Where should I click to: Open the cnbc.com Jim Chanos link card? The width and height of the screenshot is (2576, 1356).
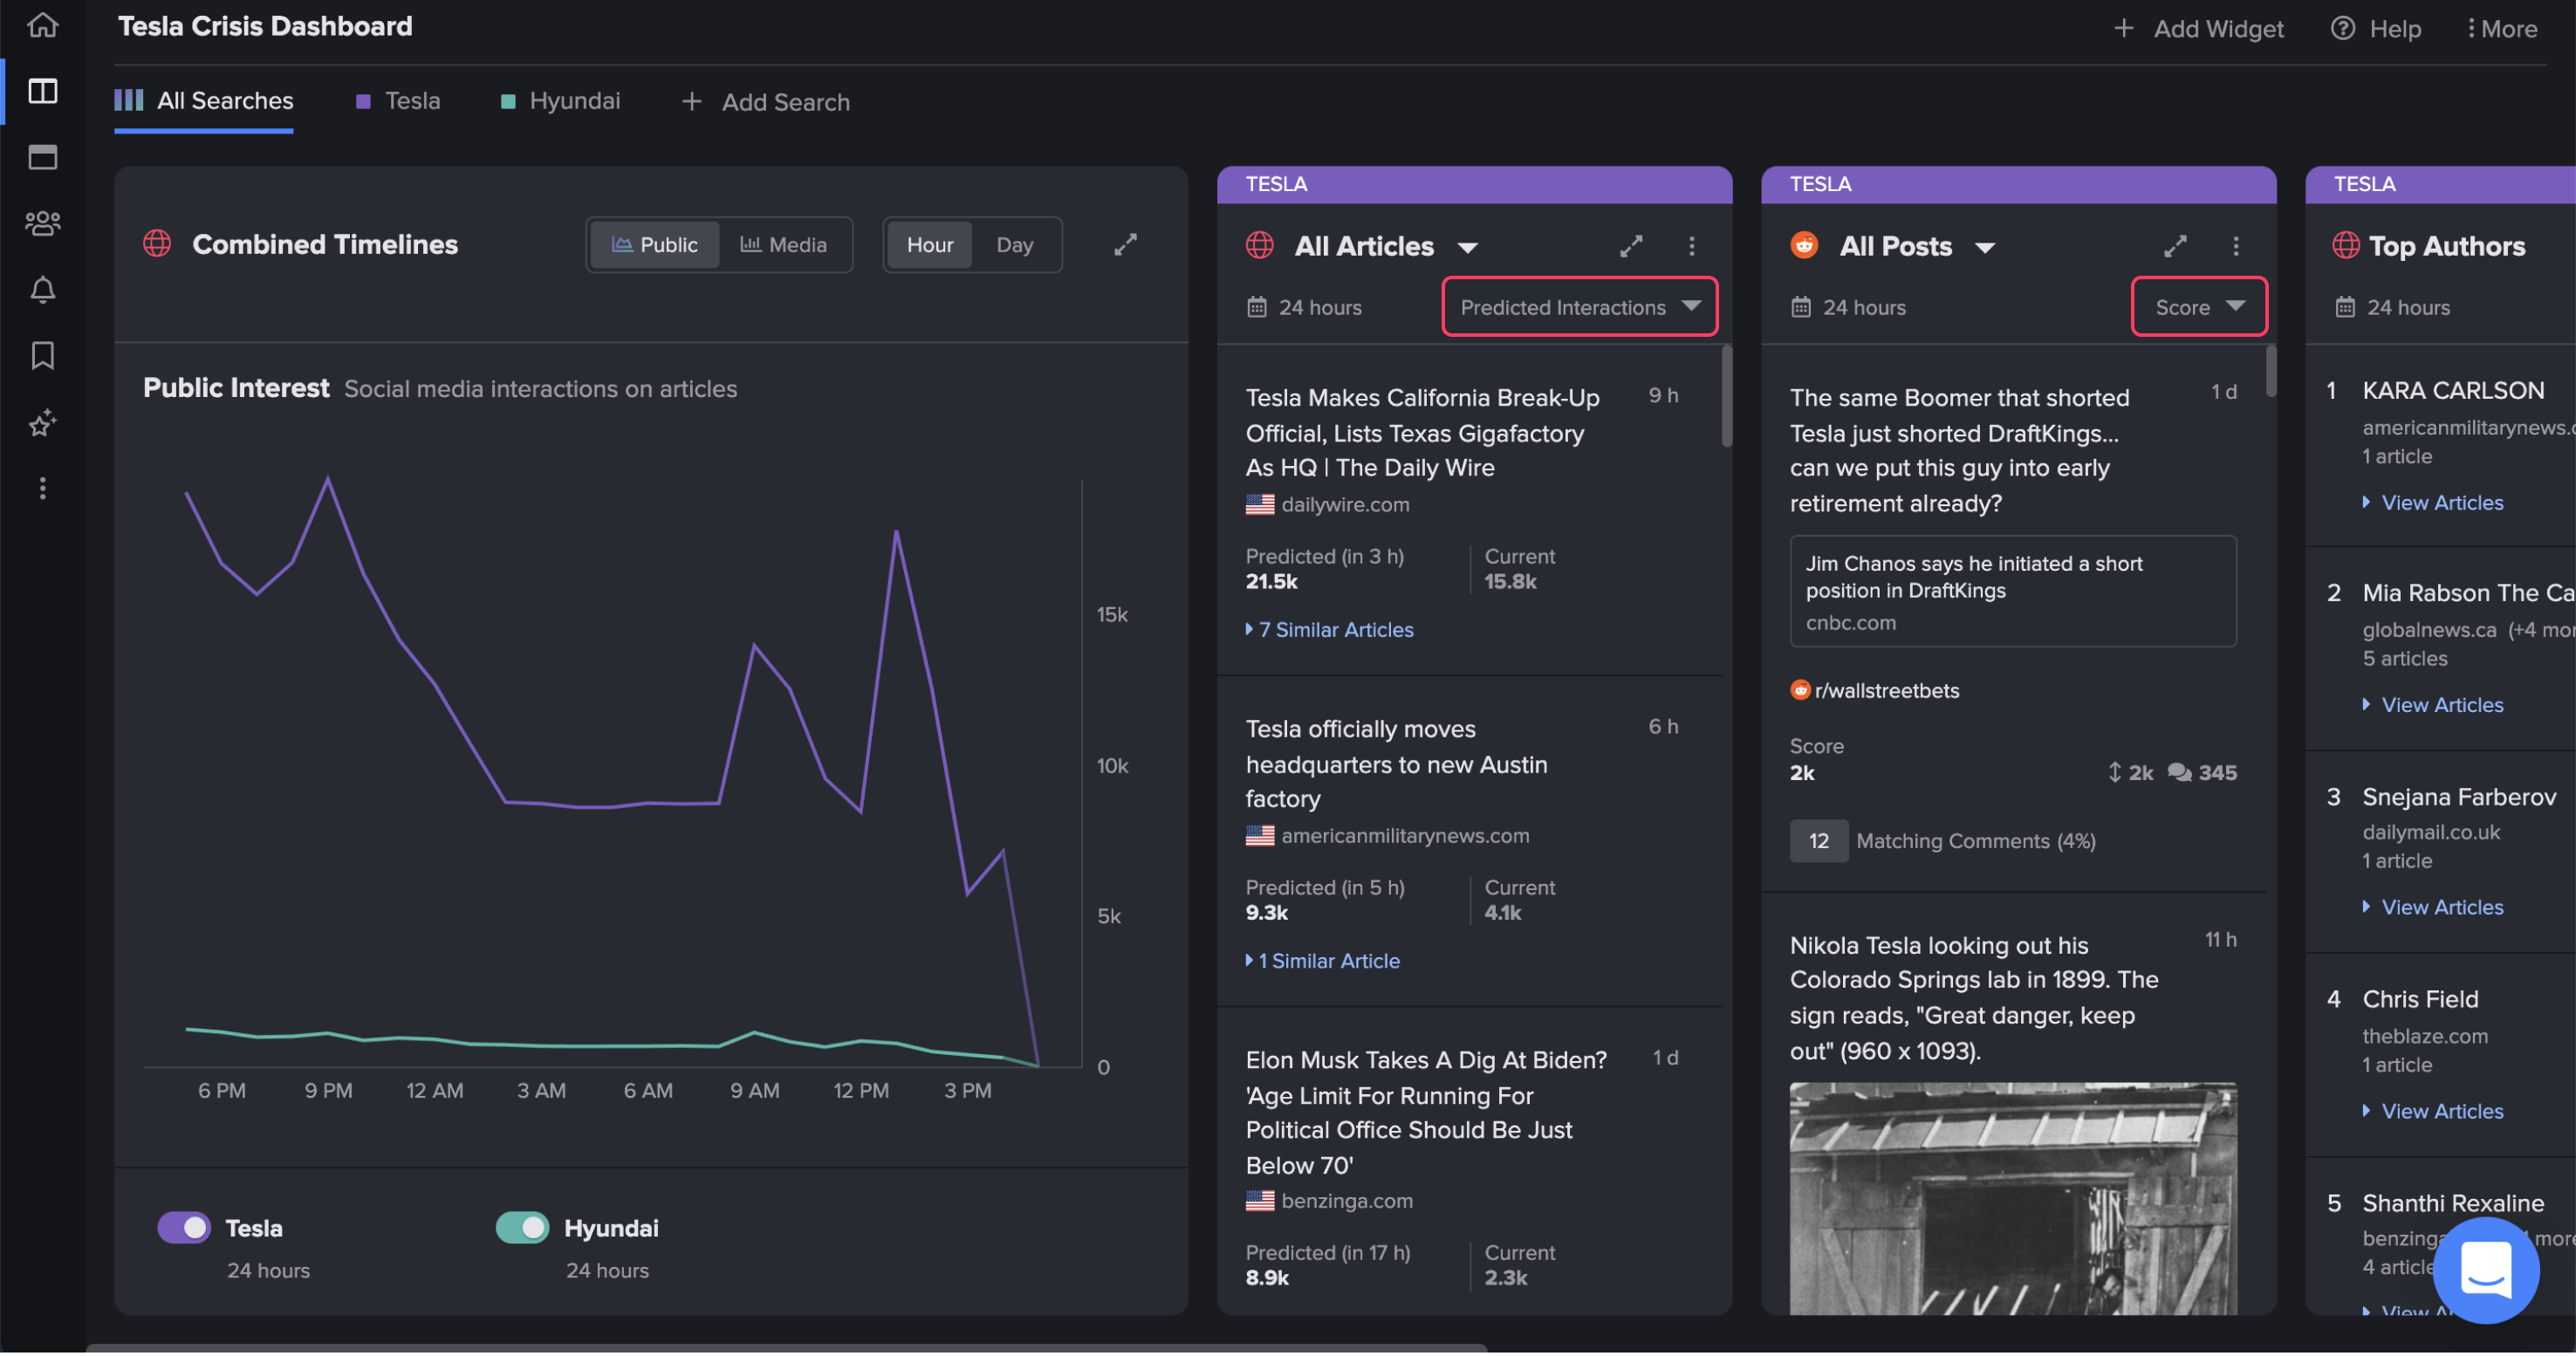[x=2012, y=592]
